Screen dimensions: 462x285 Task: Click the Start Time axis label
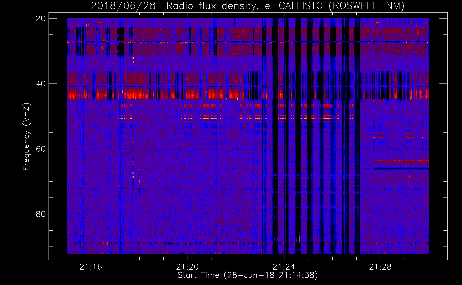[248, 275]
